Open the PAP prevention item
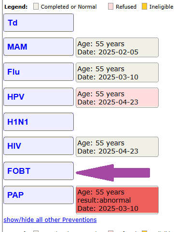 [x=39, y=195]
